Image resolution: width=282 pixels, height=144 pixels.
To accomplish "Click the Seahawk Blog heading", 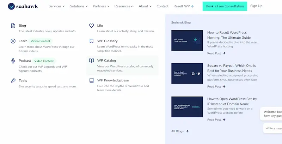I will click(181, 22).
